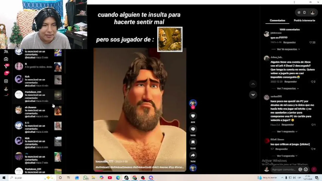Open the Johan_hdz commenter avatar
322x181 pixels.
coord(266,58)
